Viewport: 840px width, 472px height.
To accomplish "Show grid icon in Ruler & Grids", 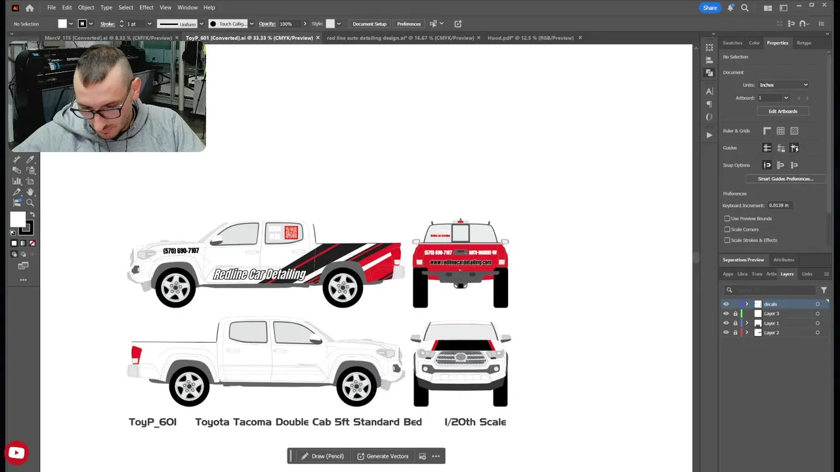I will [781, 131].
